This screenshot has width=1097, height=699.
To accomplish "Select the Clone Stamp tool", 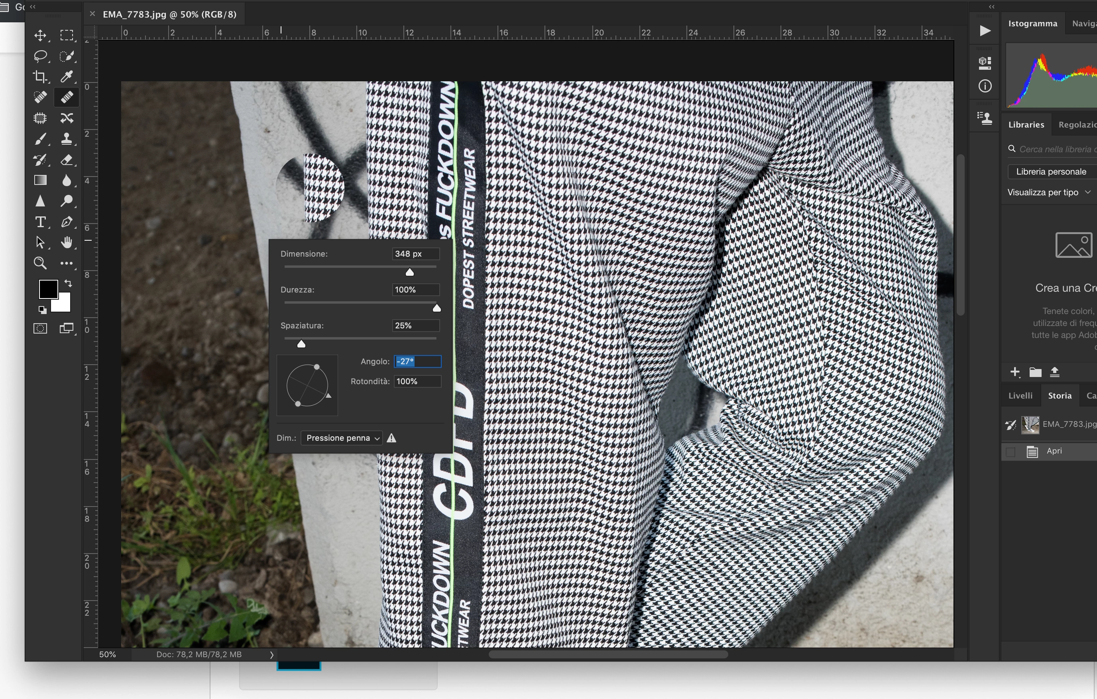I will pos(67,139).
